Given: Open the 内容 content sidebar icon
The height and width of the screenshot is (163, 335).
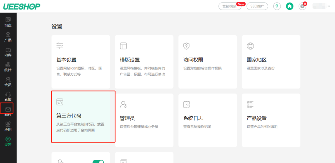Looking at the screenshot, I should tap(8, 50).
